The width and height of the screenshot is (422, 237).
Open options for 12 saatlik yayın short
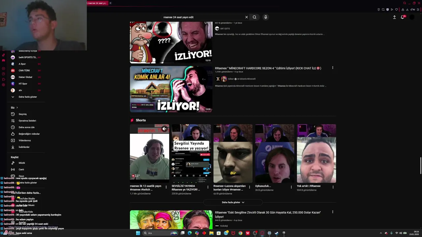[166, 187]
